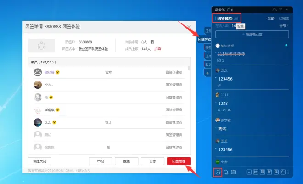
Task: Click the 印 icon in bottom toolbar
Action: click(283, 172)
